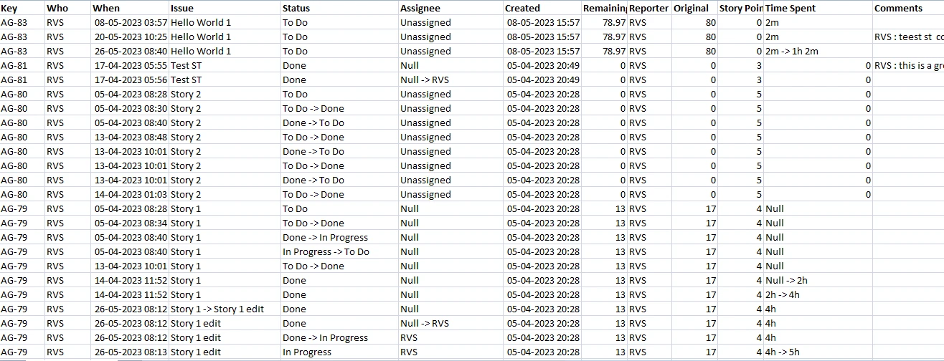Select the 'Null -> 2h' time cell
This screenshot has width=944, height=361.
coord(786,281)
